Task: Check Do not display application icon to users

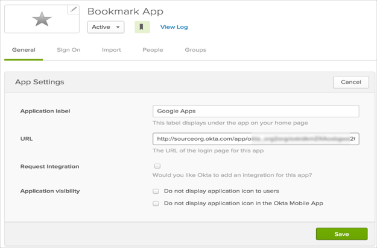Action: pyautogui.click(x=156, y=191)
